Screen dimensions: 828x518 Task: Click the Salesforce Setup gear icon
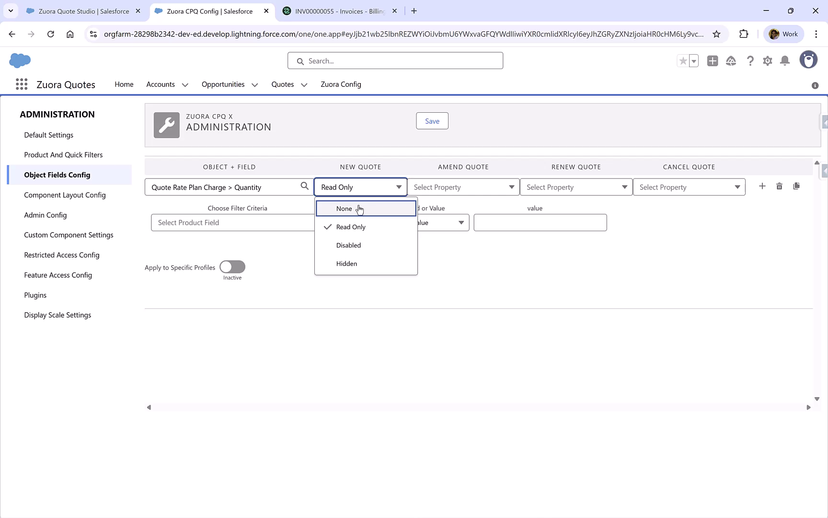tap(767, 60)
